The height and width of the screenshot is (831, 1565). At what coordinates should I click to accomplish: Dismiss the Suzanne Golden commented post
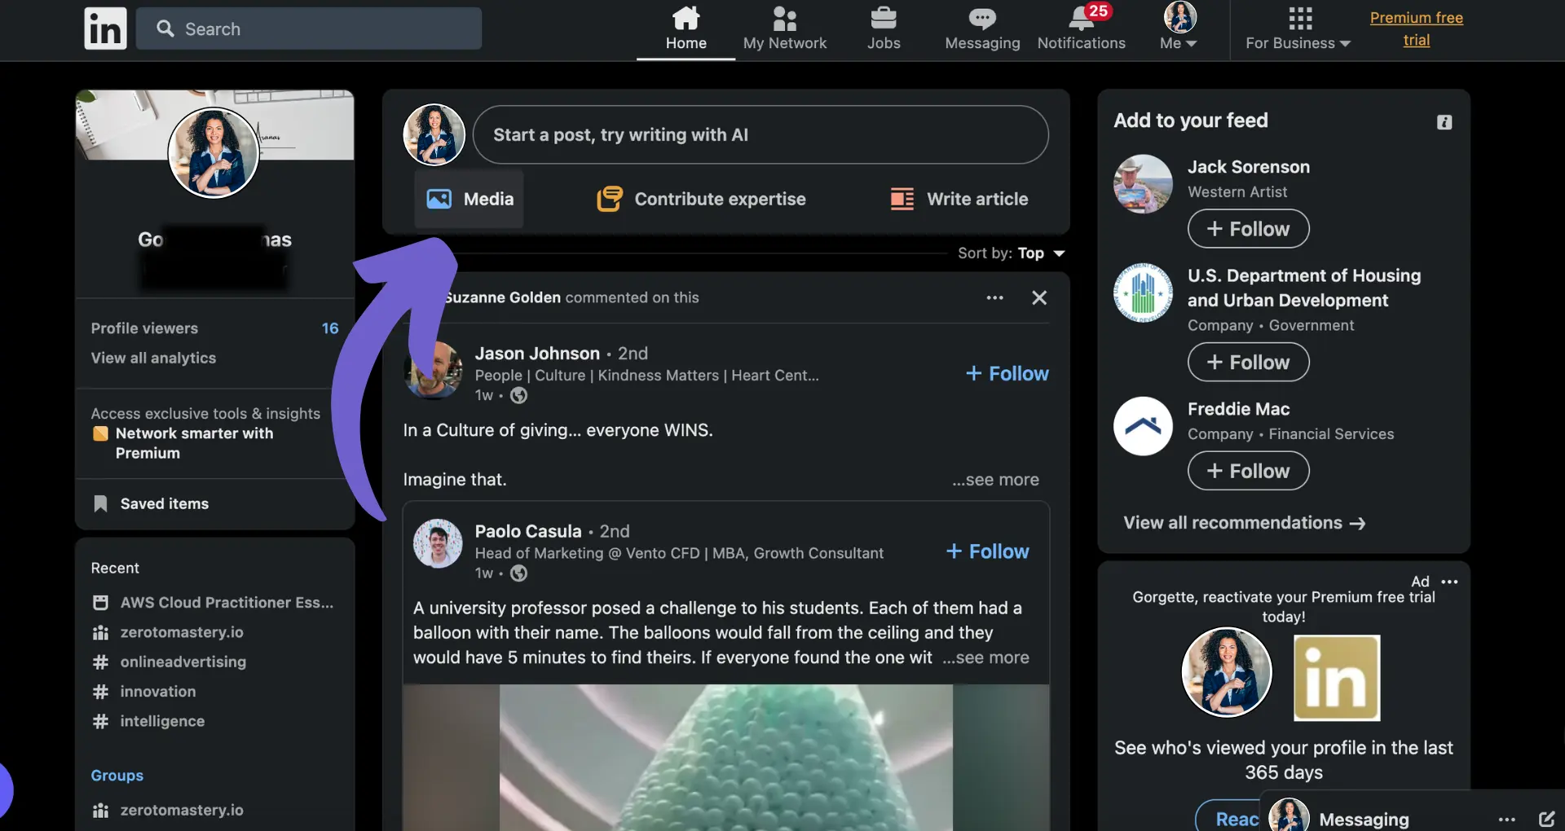(1039, 297)
